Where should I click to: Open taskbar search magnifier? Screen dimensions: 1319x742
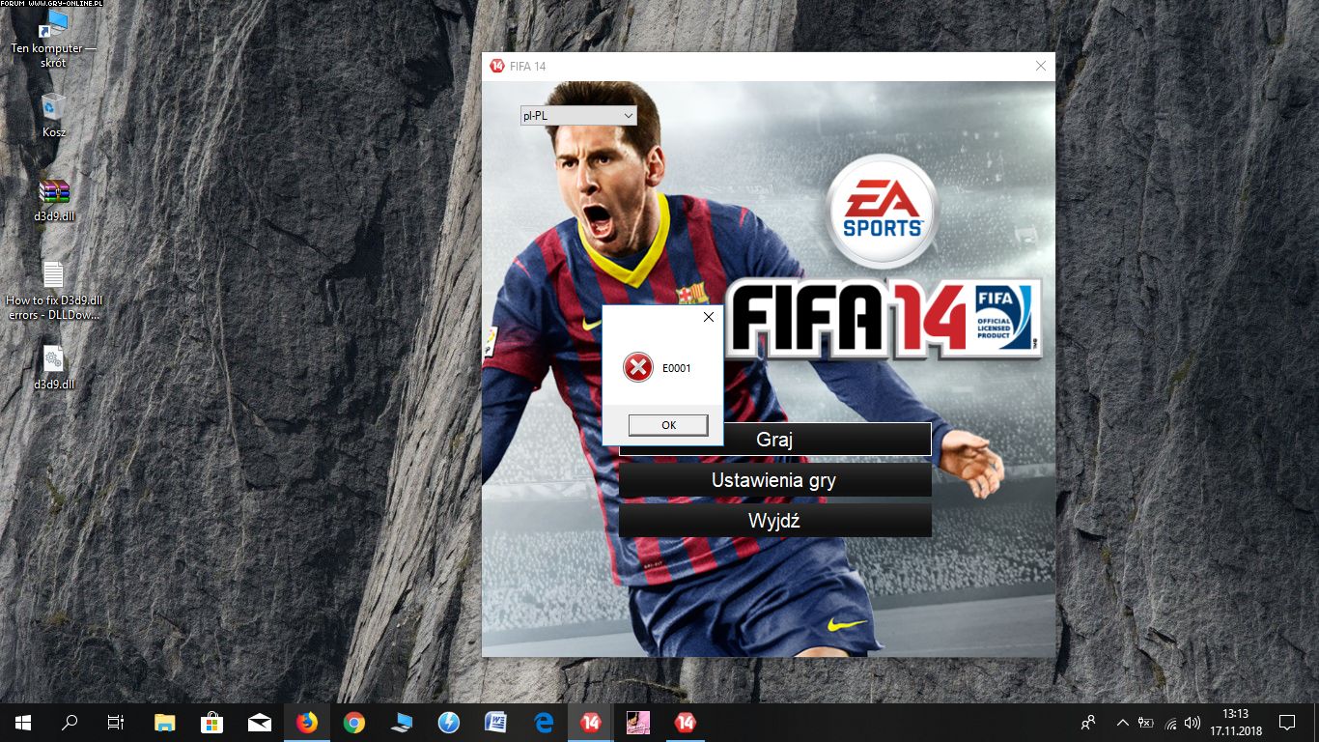(x=70, y=723)
